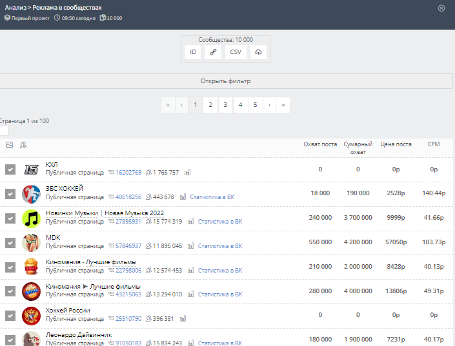This screenshot has width=455, height=346.
Task: Click stats chart icon in Хоккей России row
Action: tap(183, 319)
